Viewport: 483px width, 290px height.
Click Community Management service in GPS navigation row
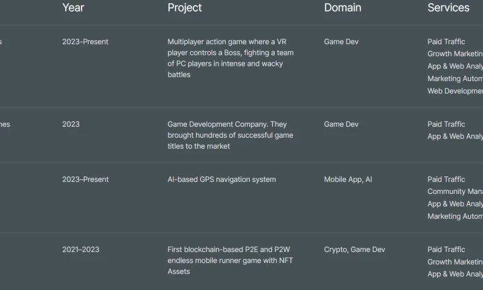pos(455,192)
